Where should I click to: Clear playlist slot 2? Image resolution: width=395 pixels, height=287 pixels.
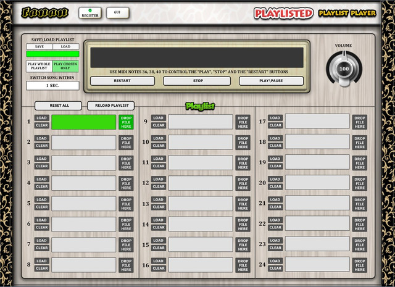42,146
